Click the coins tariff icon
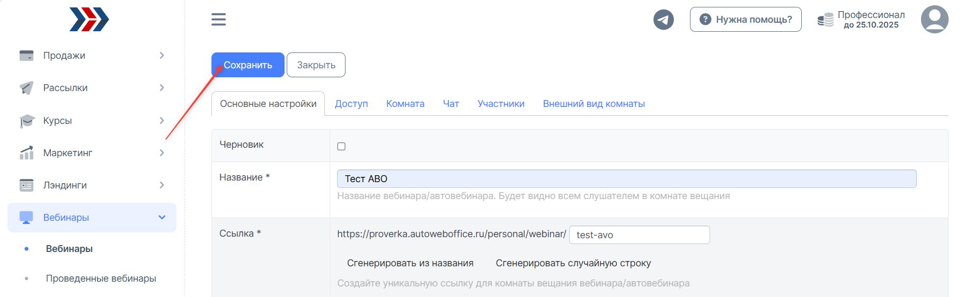This screenshot has height=297, width=965. [825, 20]
